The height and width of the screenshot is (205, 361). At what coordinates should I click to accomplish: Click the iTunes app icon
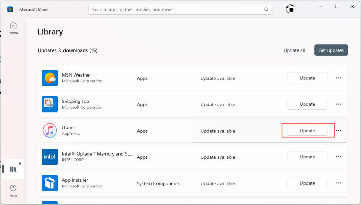click(50, 131)
